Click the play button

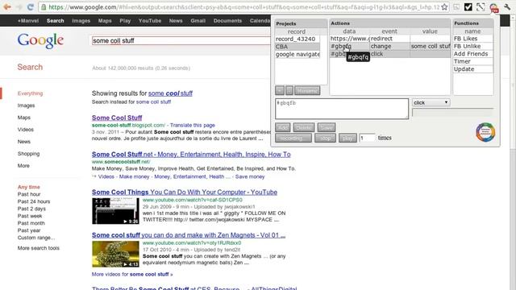coord(347,138)
